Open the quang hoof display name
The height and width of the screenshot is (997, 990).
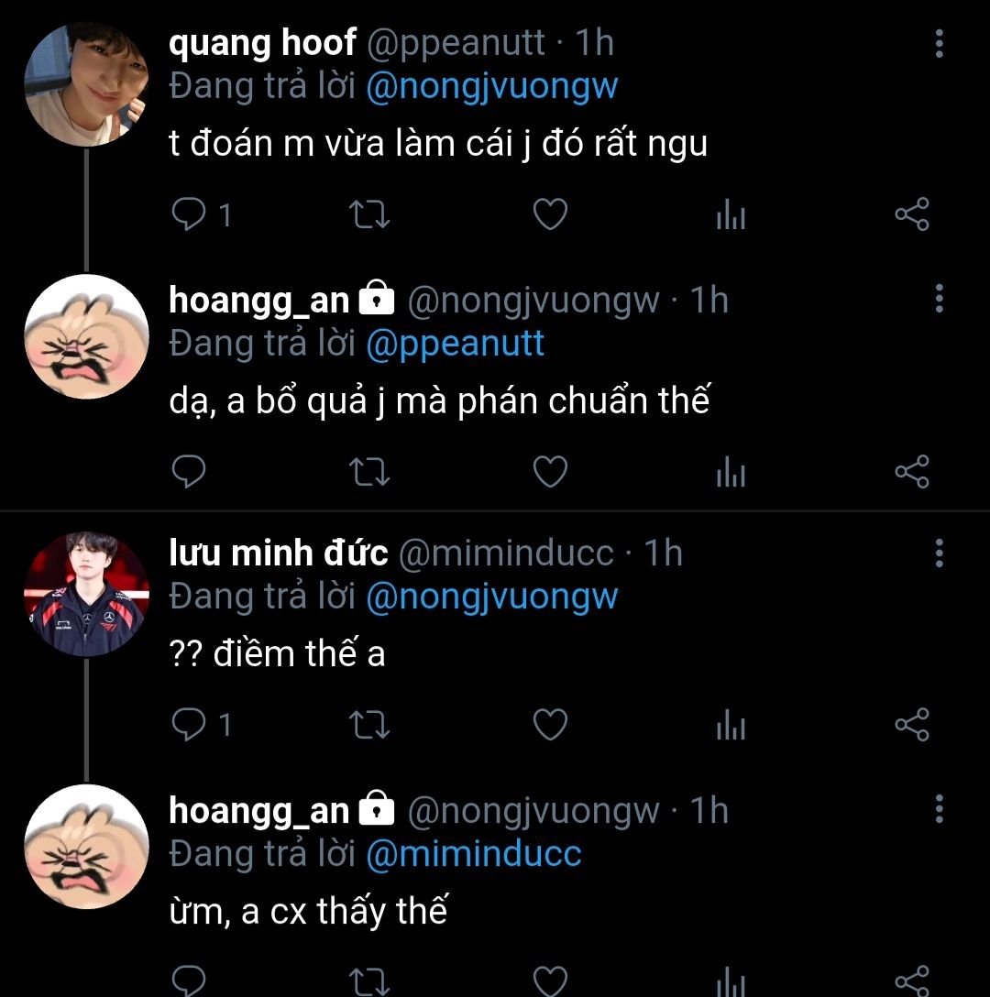[262, 43]
